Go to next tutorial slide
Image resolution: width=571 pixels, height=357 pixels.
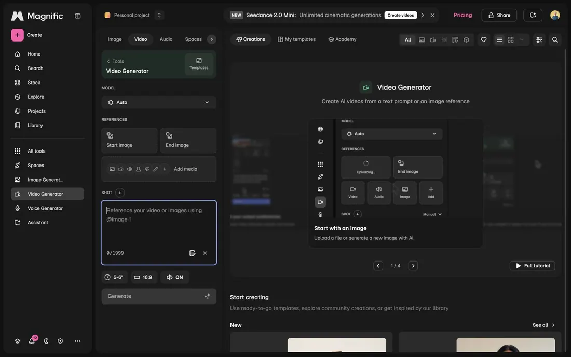click(413, 266)
